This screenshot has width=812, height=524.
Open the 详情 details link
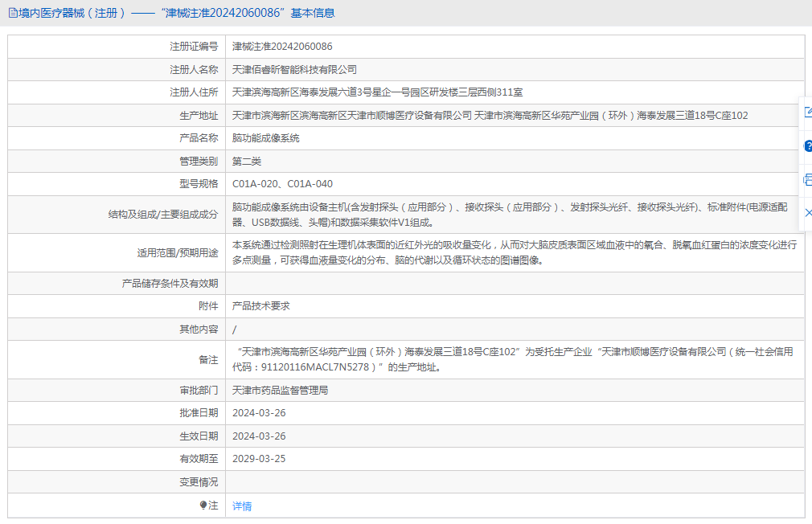242,506
